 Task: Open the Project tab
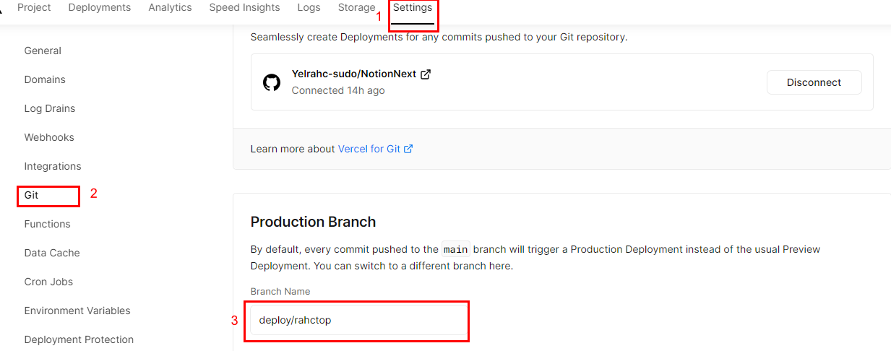(x=34, y=7)
